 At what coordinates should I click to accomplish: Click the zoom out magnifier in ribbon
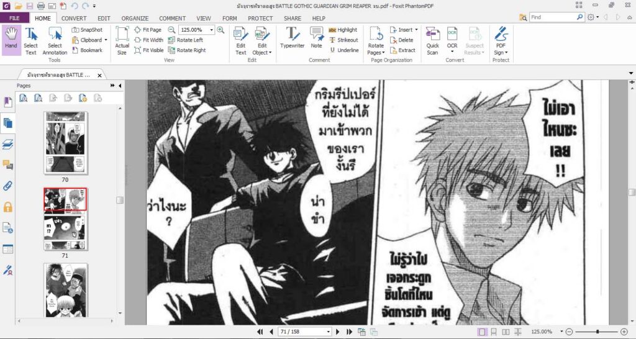pos(171,30)
